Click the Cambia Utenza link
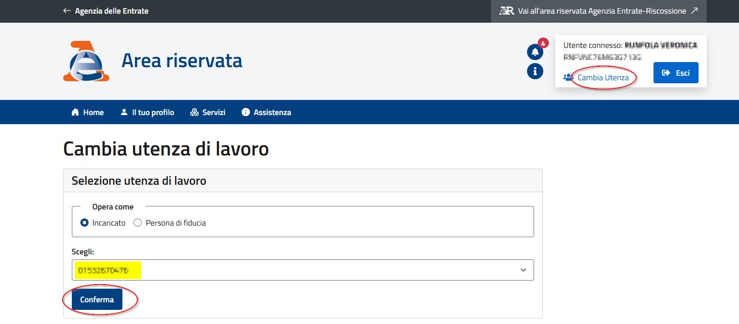This screenshot has height=324, width=739. coord(603,77)
